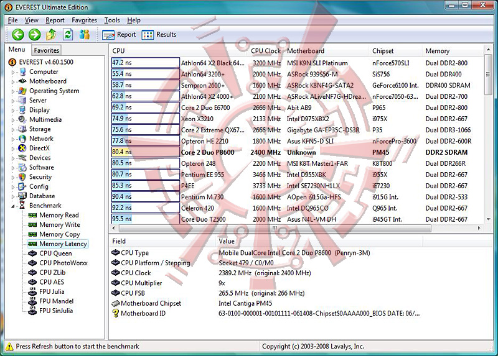498x356 pixels.
Task: Select the Software icon in the tree
Action: pyautogui.click(x=22, y=167)
